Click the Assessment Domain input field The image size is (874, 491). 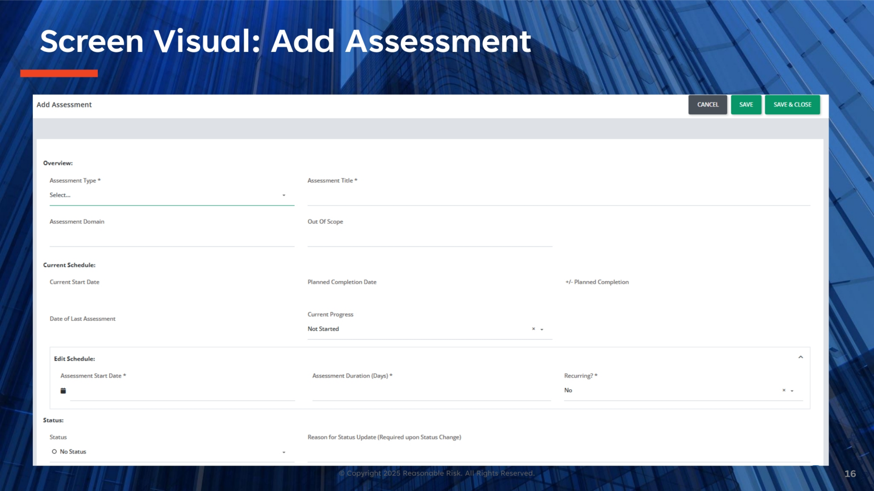(x=172, y=238)
